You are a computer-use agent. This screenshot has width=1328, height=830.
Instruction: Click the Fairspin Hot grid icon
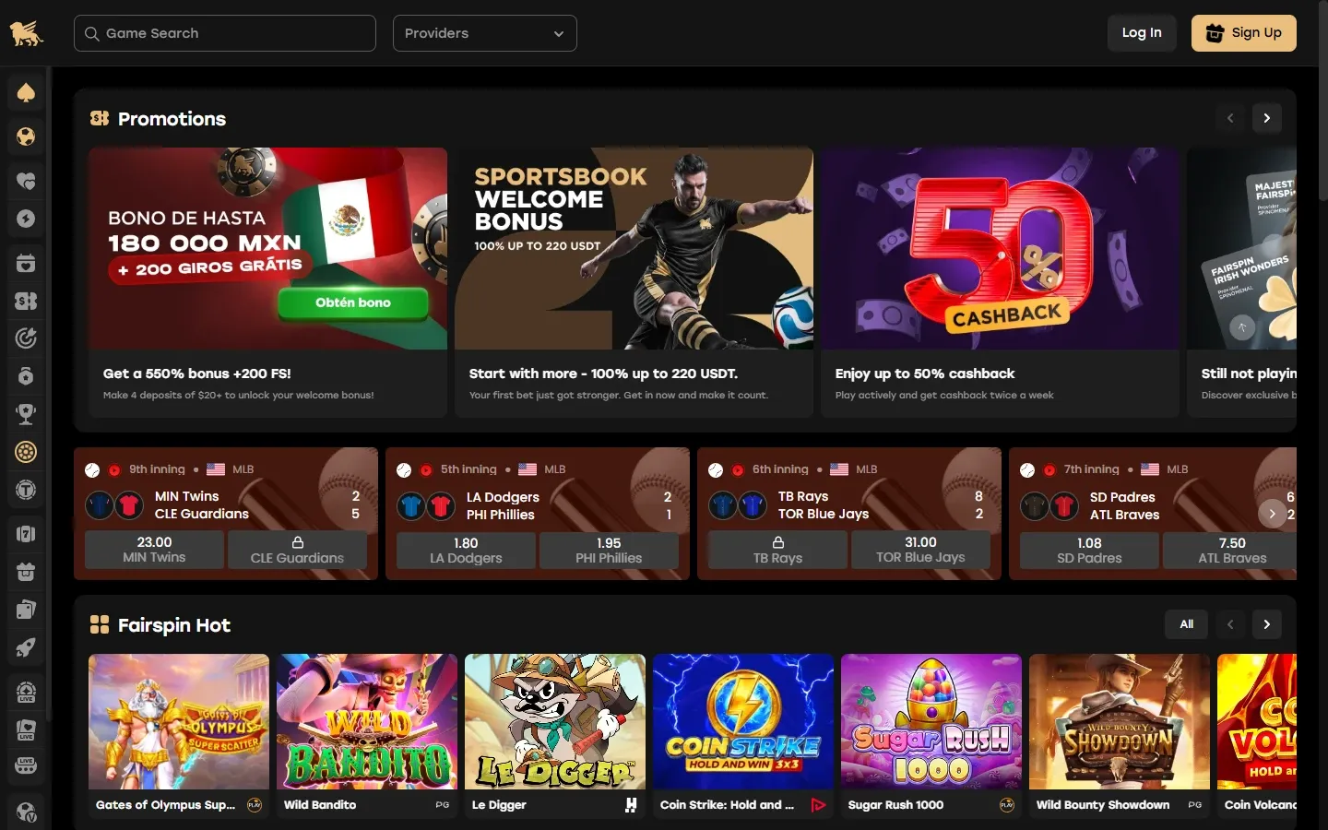click(x=100, y=624)
